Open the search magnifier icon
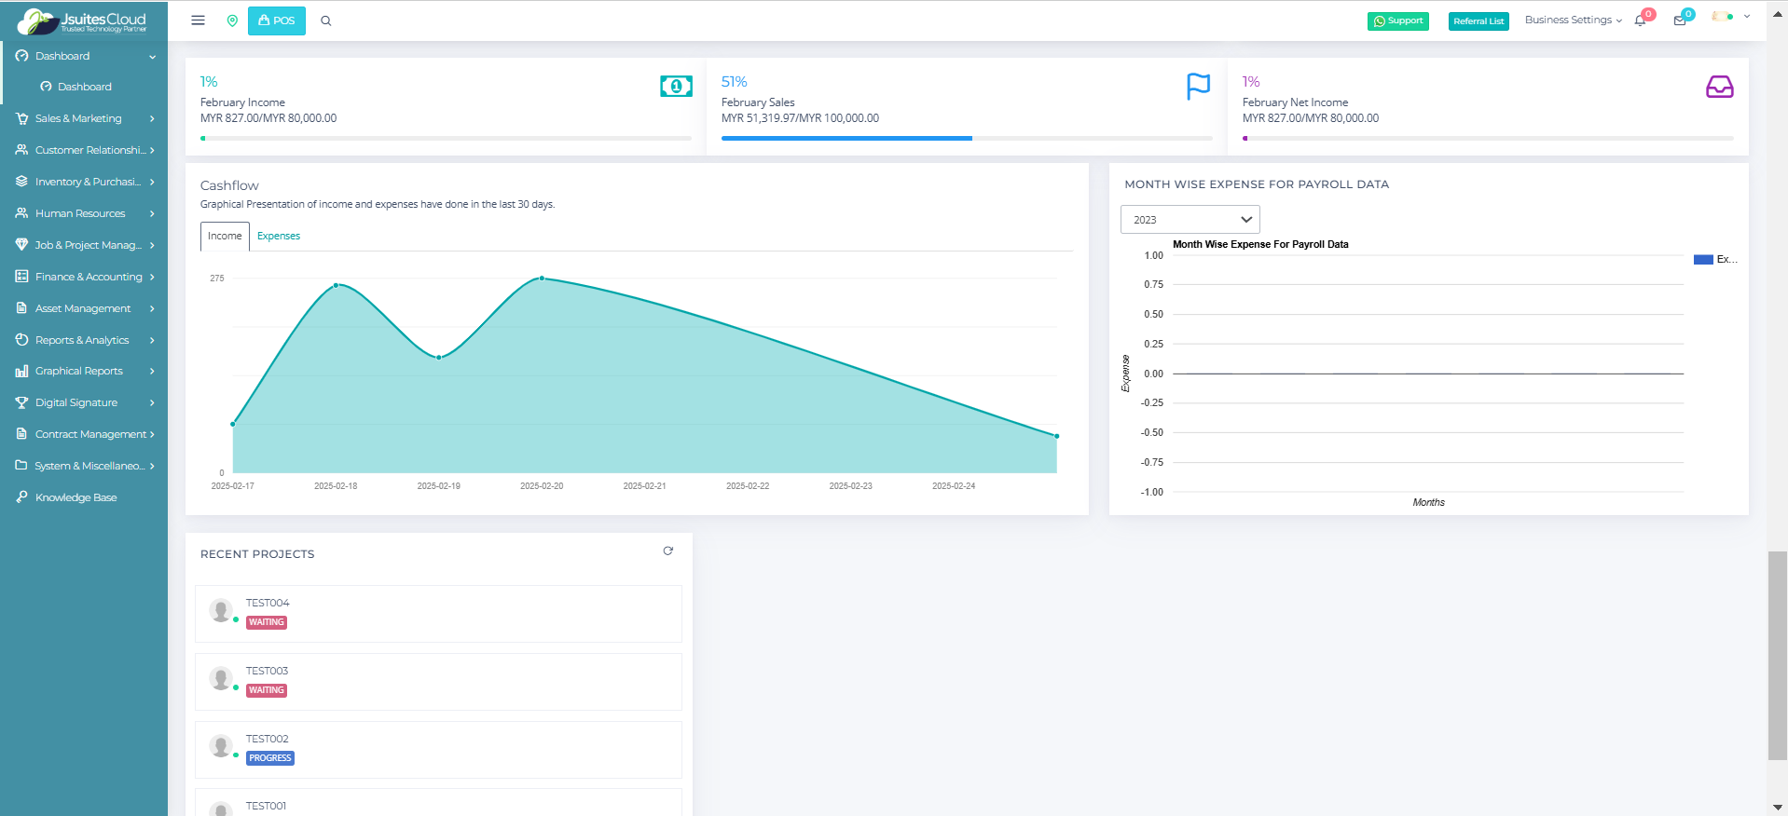 coord(326,20)
